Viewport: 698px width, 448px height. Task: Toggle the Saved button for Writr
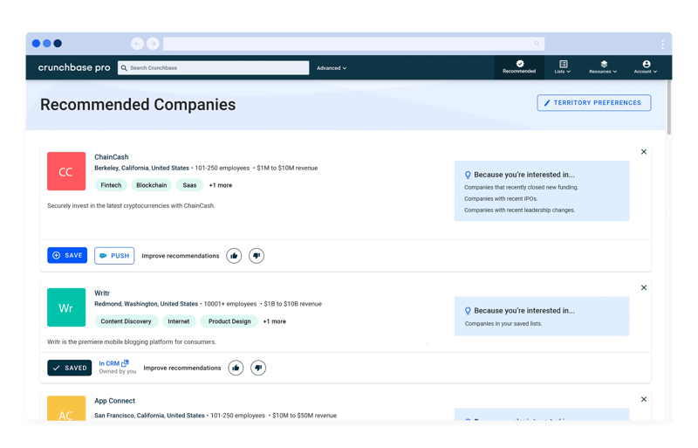coord(70,368)
